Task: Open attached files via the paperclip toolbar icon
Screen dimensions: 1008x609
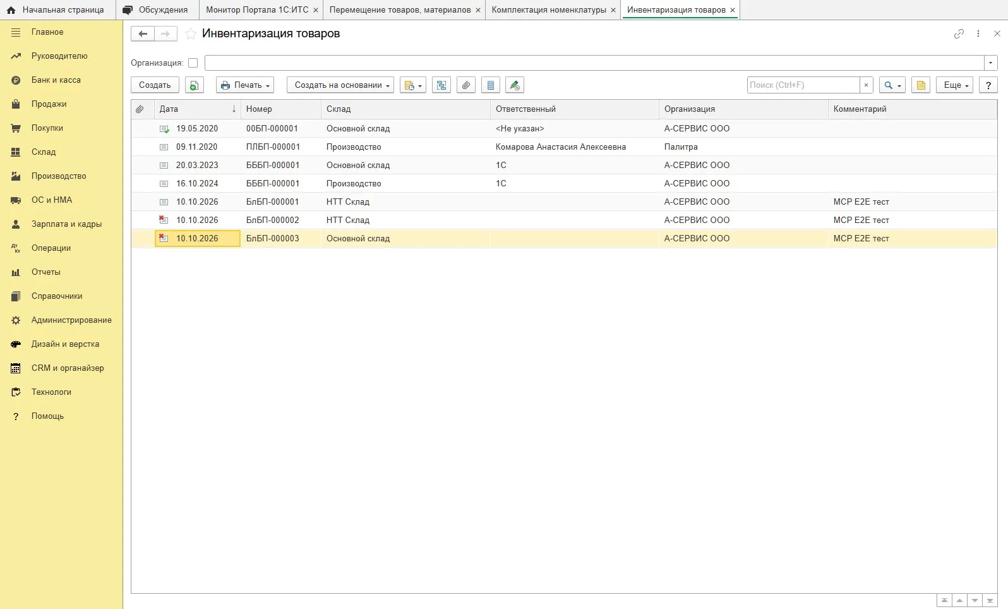Action: (466, 85)
